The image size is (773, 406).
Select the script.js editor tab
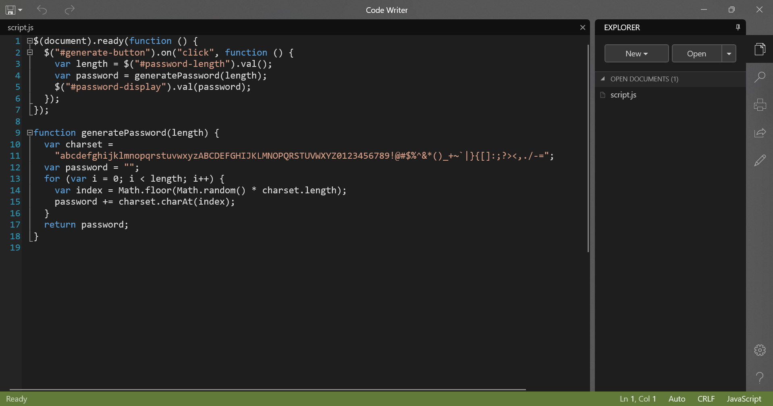click(20, 27)
